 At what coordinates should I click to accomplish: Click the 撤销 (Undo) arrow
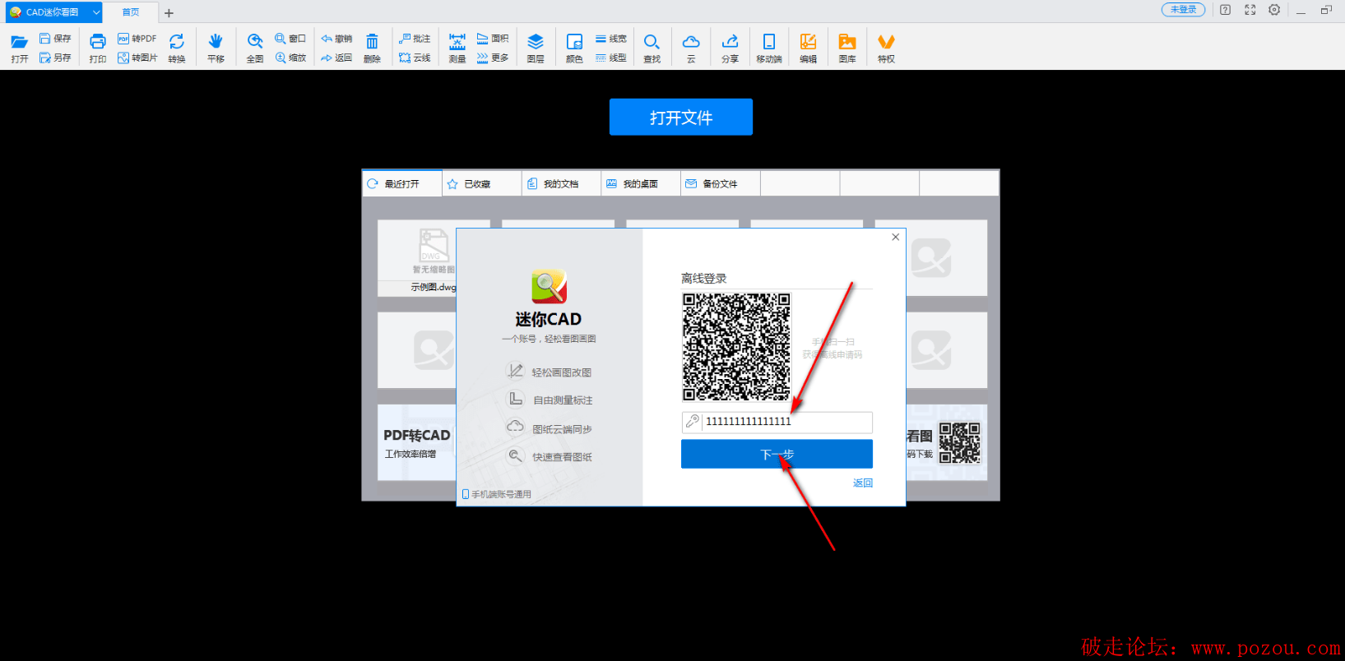point(336,39)
